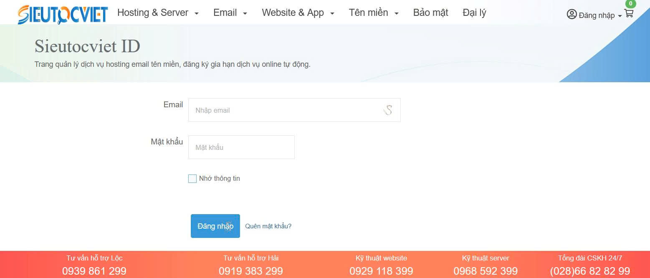This screenshot has height=278, width=650.
Task: Click the user account icon beside Đăng nhập
Action: click(572, 15)
